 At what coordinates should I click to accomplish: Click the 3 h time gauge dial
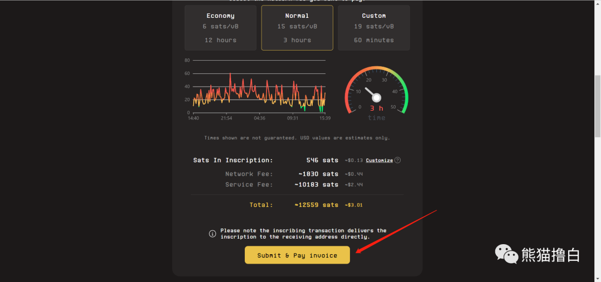coord(376,93)
